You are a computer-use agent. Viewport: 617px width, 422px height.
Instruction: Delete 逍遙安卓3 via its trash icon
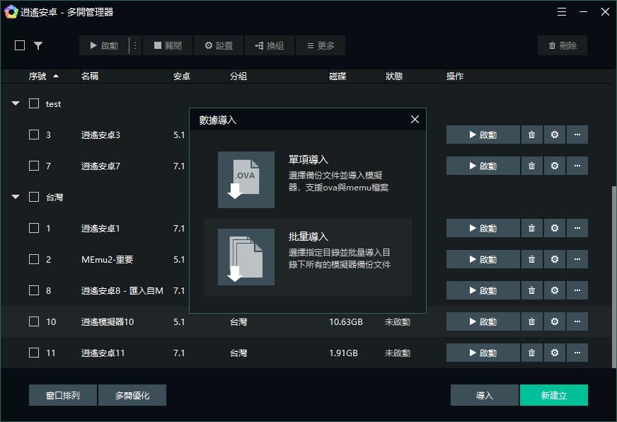pos(531,135)
